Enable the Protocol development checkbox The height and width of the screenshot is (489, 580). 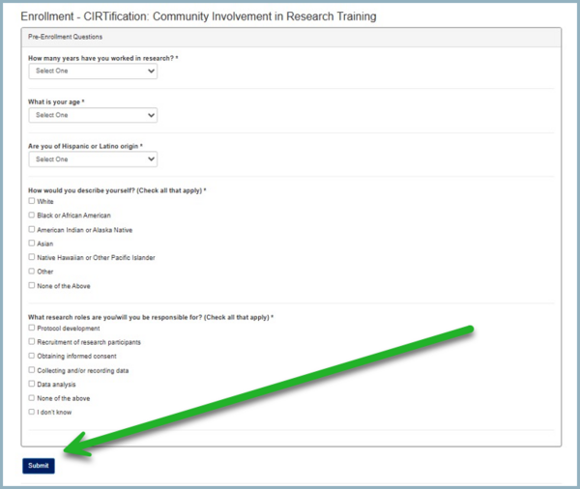point(32,328)
